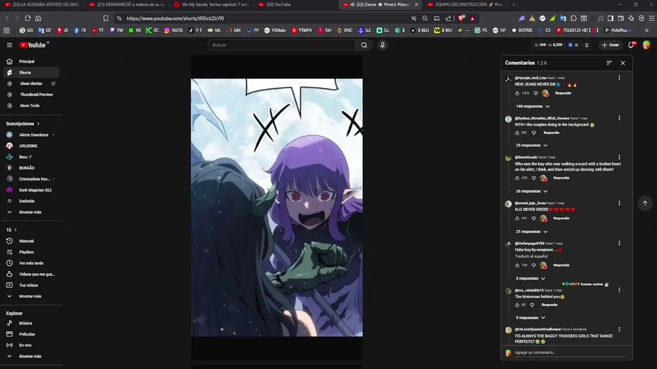The width and height of the screenshot is (657, 369).
Task: Open the ARLEKING channel subscription
Action: 30,146
